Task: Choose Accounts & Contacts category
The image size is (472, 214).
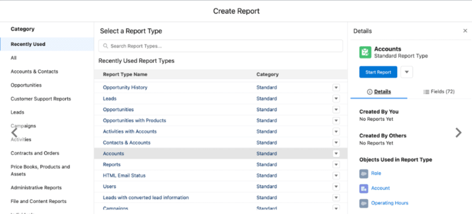Action: [x=35, y=71]
